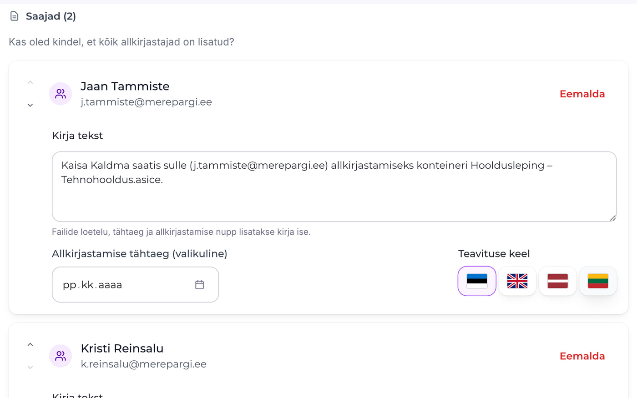637x398 pixels.
Task: Move Kristi Reinsalu up with the arrow
Action: (30, 344)
